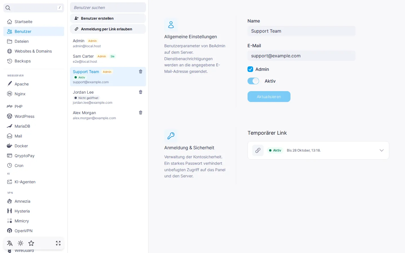Open Hysteria in the VPN section
The width and height of the screenshot is (405, 253).
pyautogui.click(x=34, y=211)
